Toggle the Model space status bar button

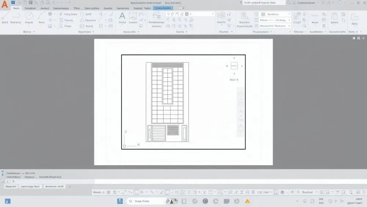point(98,192)
